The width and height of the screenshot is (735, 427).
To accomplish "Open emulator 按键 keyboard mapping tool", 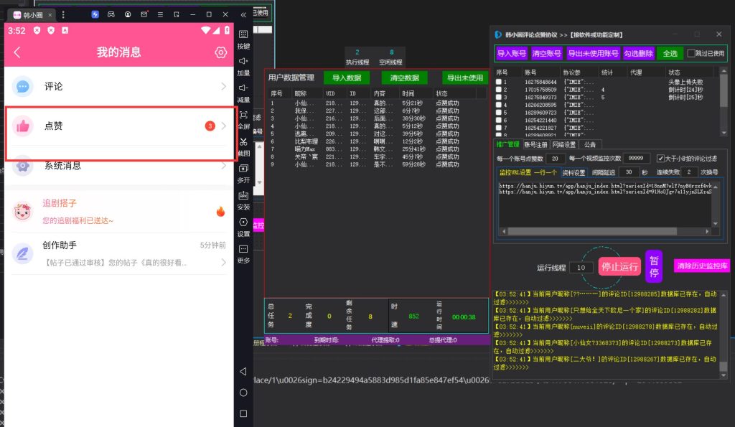I will pyautogui.click(x=243, y=34).
